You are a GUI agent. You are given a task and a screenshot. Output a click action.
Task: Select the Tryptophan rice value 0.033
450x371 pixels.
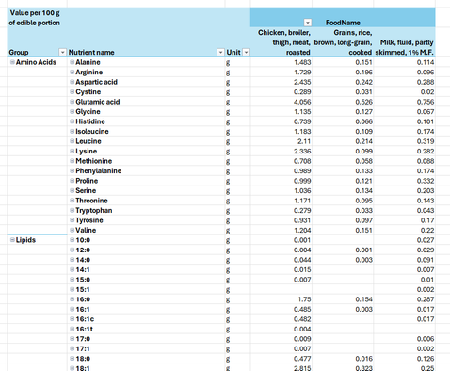(343, 210)
